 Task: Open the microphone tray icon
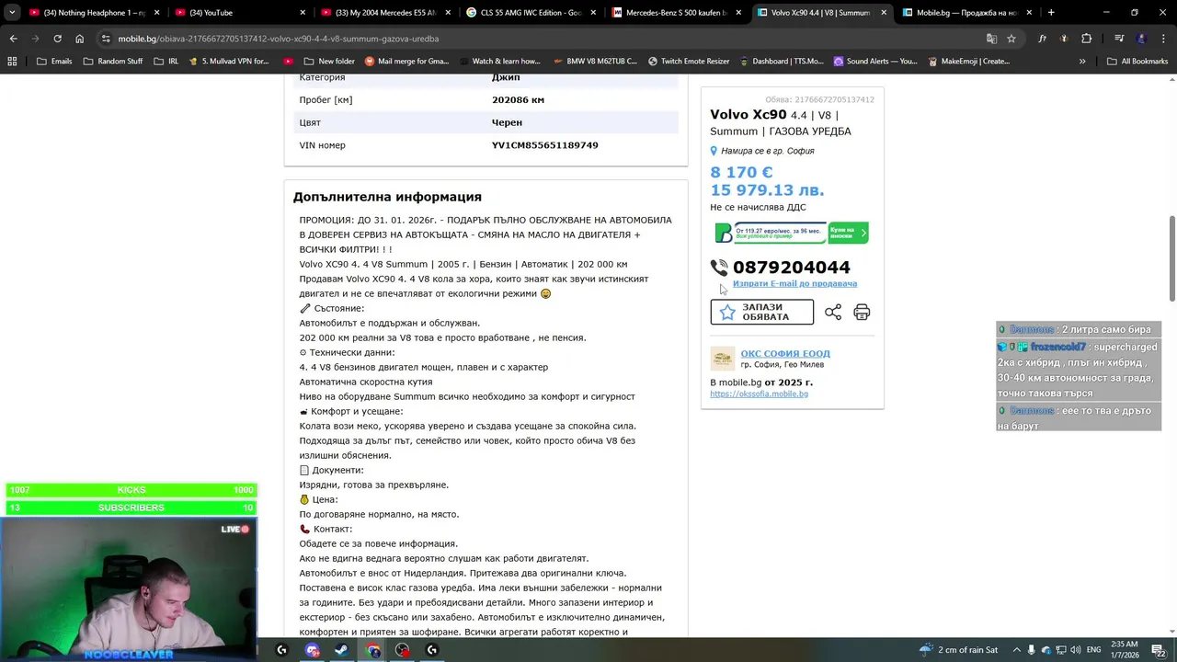pos(1031,650)
